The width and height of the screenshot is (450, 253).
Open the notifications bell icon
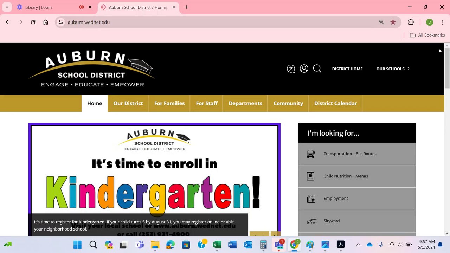click(x=440, y=245)
